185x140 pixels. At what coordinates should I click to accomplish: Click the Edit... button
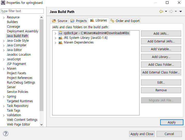click(x=161, y=82)
